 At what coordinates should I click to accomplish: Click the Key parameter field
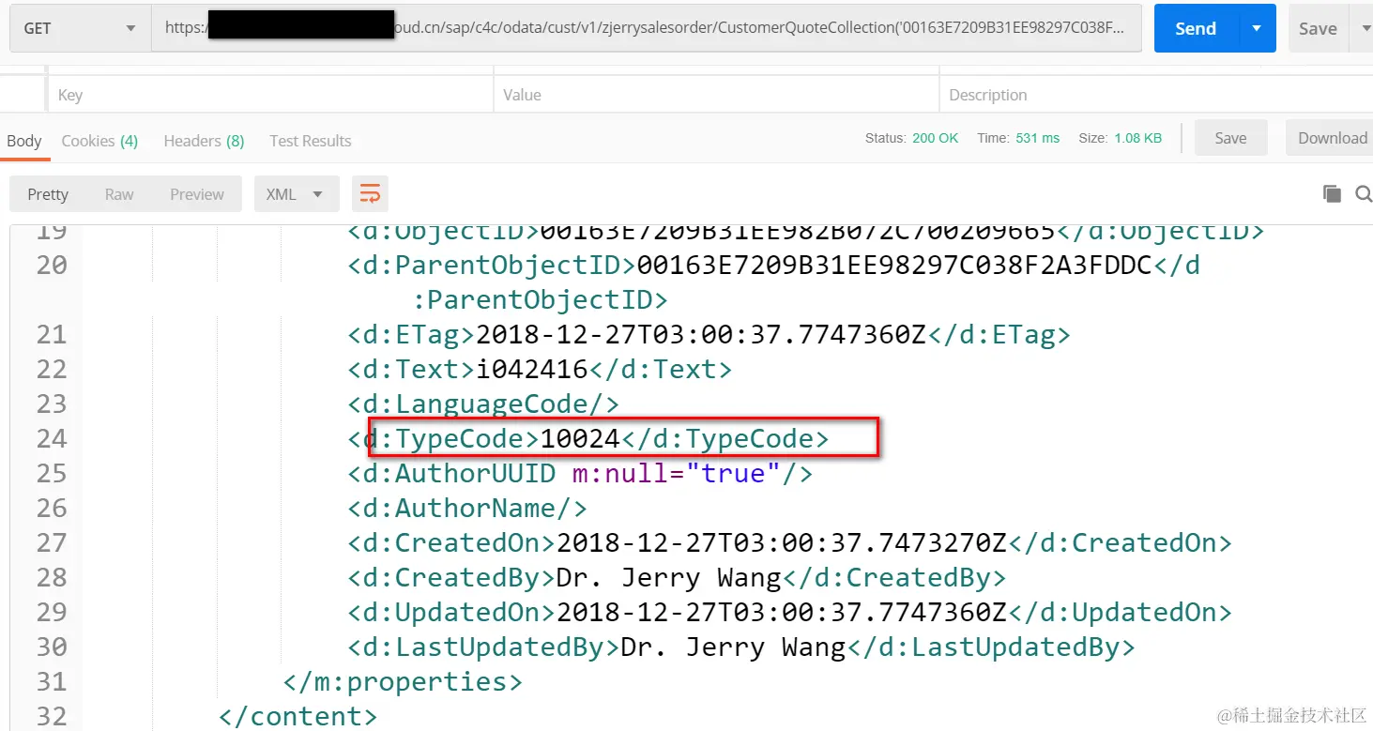(269, 95)
